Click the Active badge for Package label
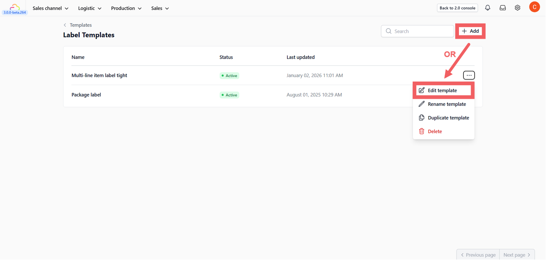The width and height of the screenshot is (546, 260). point(229,95)
